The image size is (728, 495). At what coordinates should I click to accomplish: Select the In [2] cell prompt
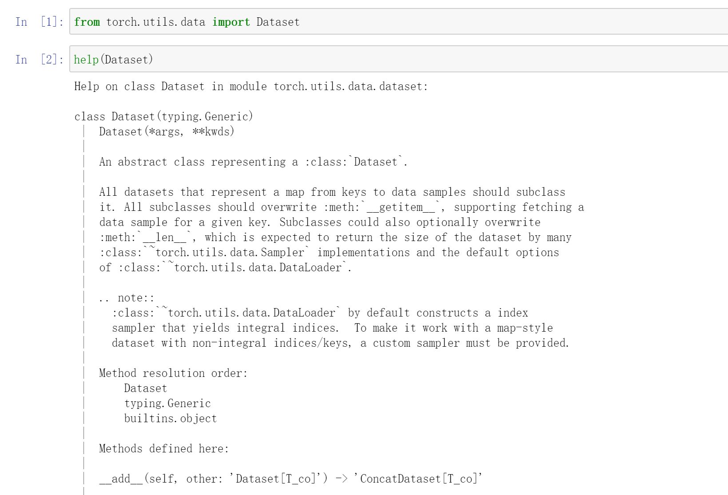(39, 59)
